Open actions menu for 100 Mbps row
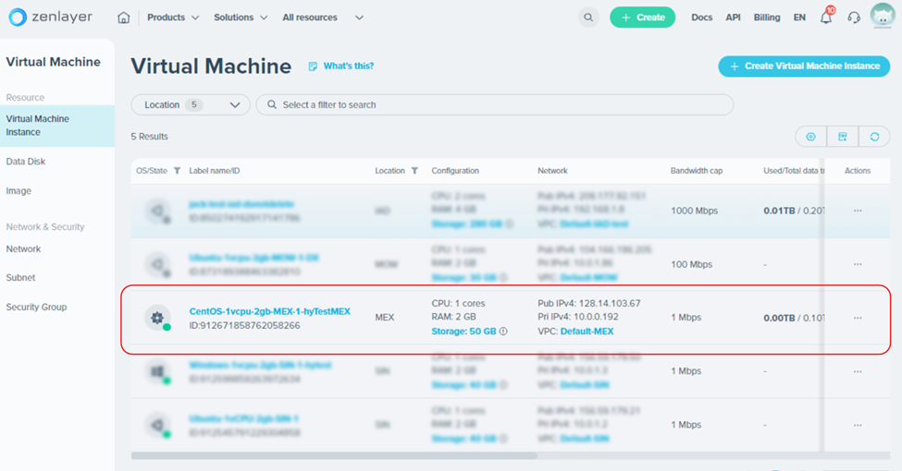Viewport: 902px width, 471px height. point(858,264)
